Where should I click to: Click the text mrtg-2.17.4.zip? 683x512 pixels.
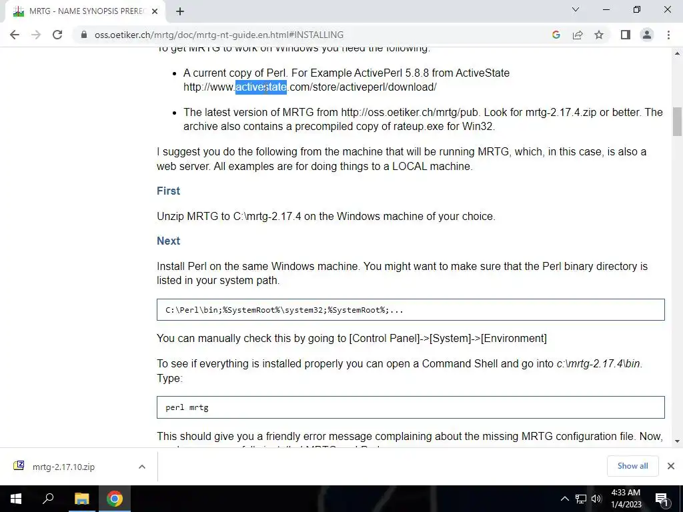(x=560, y=112)
